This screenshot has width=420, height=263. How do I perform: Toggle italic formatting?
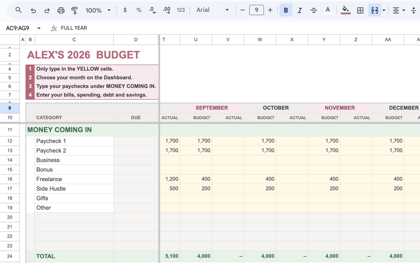tap(300, 10)
